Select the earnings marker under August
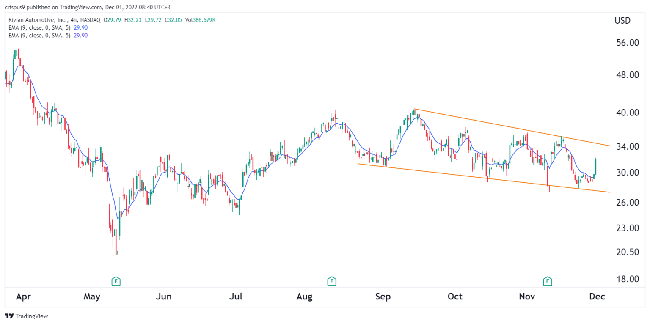Image resolution: width=650 pixels, height=324 pixels. [x=332, y=280]
